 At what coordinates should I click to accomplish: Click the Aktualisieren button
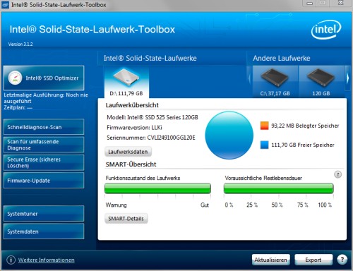click(x=270, y=260)
